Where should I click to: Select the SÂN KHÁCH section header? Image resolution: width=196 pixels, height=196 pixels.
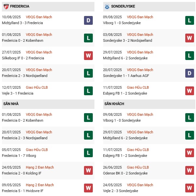point(114,104)
